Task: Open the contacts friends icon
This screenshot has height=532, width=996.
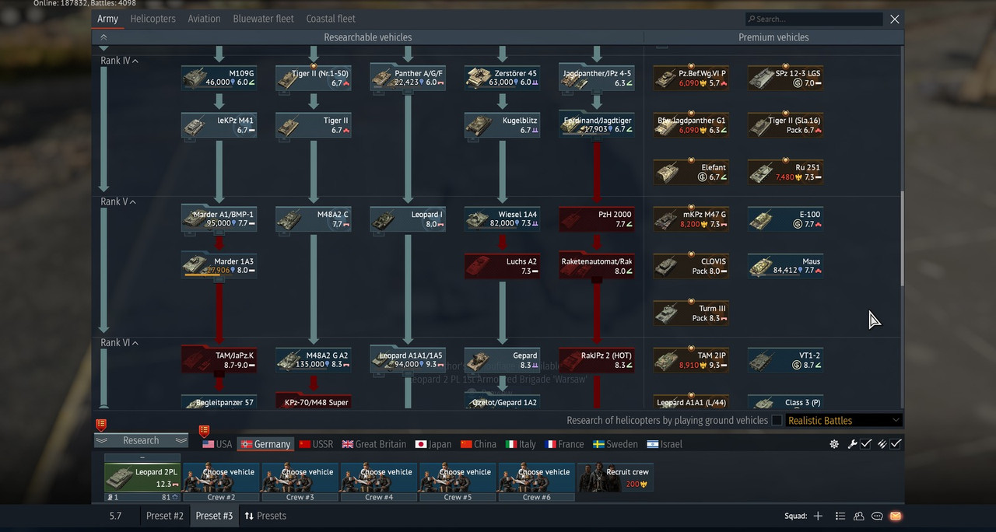Action: 859,516
